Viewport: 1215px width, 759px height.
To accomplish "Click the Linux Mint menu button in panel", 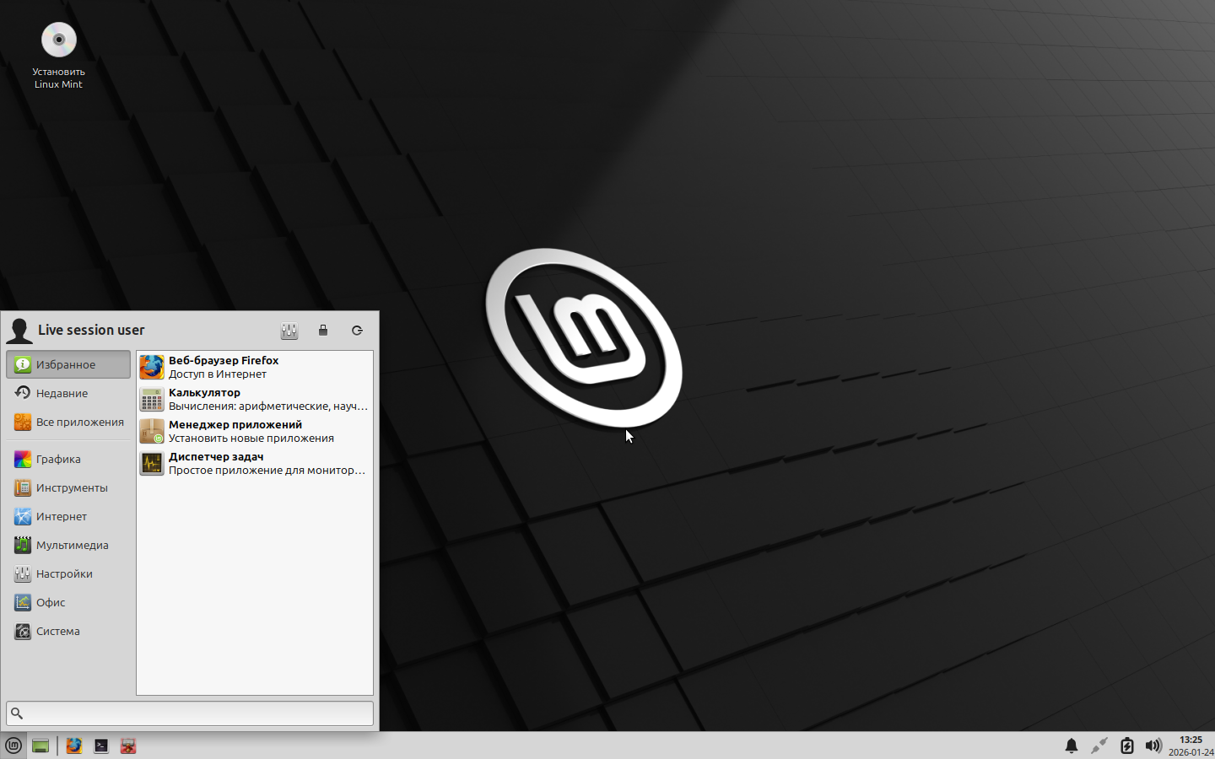I will pos(13,746).
